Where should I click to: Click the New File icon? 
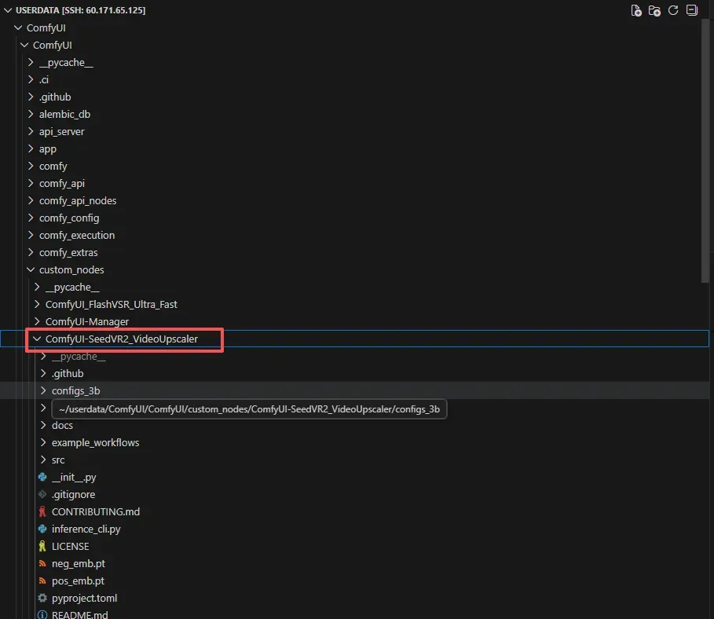(x=636, y=10)
